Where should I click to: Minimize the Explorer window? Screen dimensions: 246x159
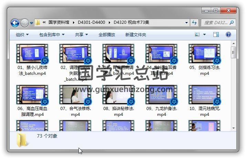tap(206, 11)
